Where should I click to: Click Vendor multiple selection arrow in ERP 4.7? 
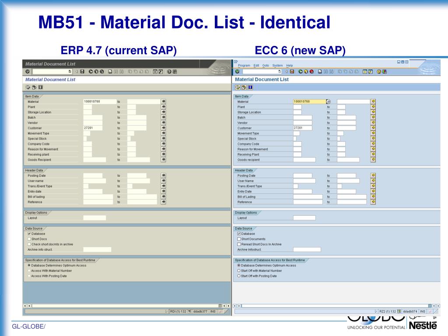164,122
